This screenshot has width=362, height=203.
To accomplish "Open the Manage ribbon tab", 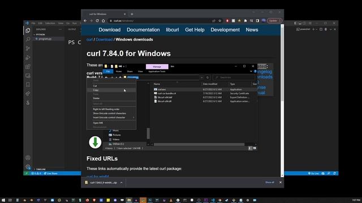I will (157, 67).
